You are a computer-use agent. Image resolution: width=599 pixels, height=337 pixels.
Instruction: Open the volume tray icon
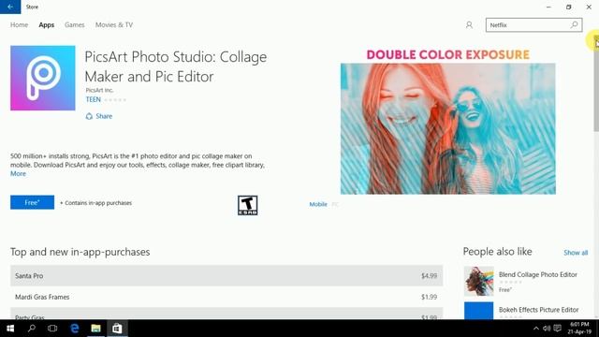pos(547,329)
